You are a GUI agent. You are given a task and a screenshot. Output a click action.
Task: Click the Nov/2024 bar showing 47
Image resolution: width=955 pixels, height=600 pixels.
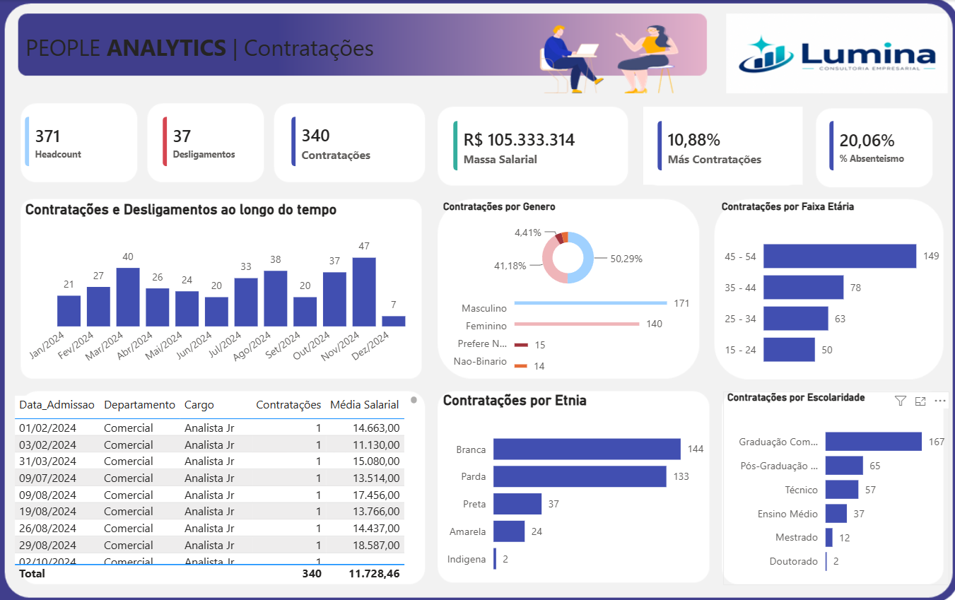click(x=364, y=292)
